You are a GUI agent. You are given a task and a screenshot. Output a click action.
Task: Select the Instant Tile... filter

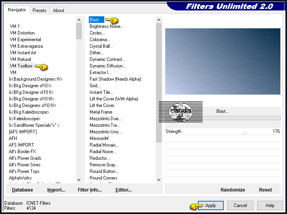tap(101, 92)
